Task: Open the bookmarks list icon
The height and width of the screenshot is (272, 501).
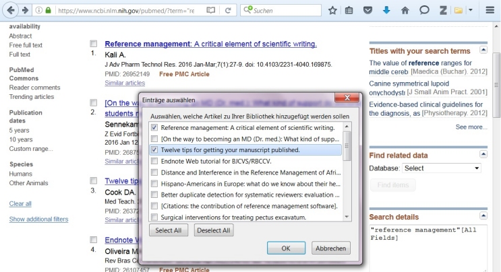Action: click(349, 10)
